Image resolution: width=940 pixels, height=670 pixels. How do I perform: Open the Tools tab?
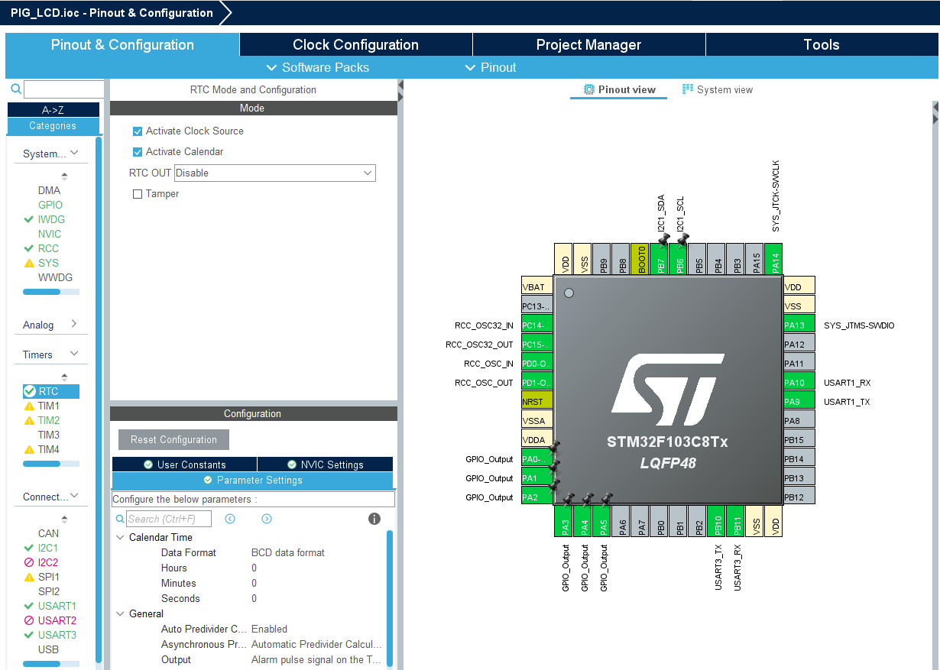pyautogui.click(x=822, y=44)
